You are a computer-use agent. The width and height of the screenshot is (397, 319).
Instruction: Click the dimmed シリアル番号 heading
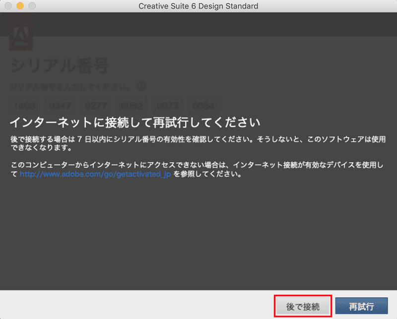60,65
